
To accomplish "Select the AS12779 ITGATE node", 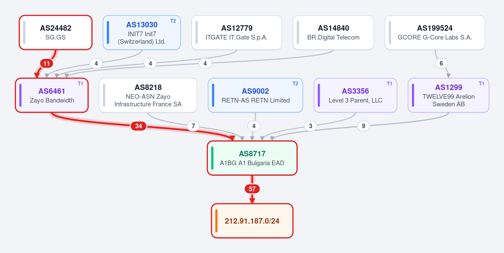I will pyautogui.click(x=237, y=32).
